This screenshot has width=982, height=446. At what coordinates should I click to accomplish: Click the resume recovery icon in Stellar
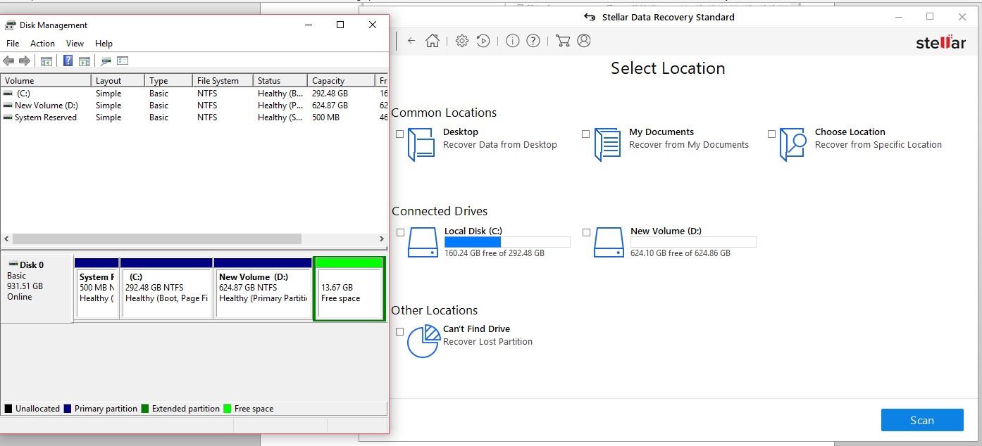pos(483,41)
